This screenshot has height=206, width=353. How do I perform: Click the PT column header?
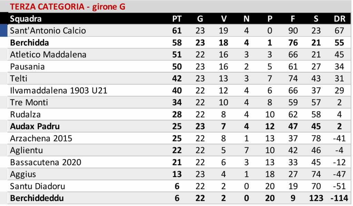coord(176,19)
